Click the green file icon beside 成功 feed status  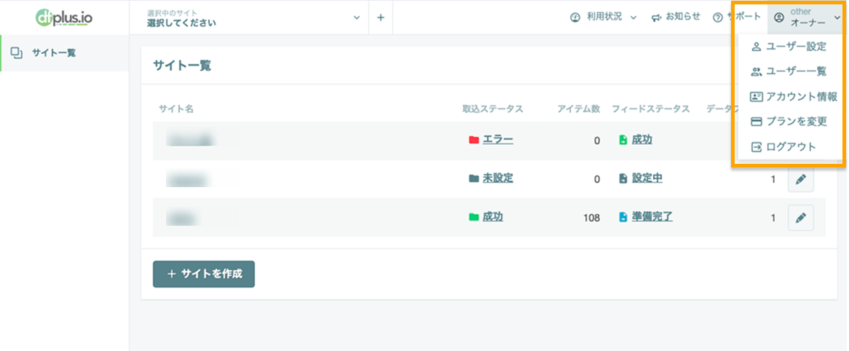(x=623, y=140)
